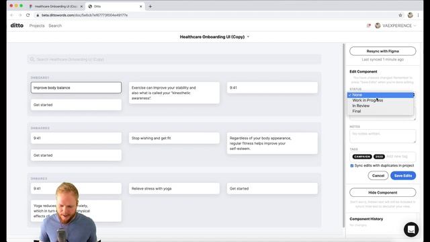Image resolution: width=430 pixels, height=242 pixels.
Task: Select Get started card next to Relieve stress
Action: pos(272,188)
